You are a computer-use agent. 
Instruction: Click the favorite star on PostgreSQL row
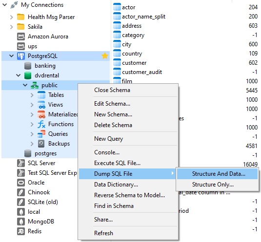(105, 56)
